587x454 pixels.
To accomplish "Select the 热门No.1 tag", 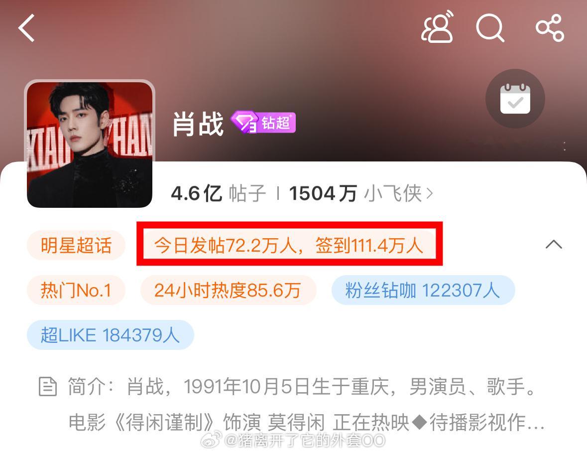I will click(76, 290).
